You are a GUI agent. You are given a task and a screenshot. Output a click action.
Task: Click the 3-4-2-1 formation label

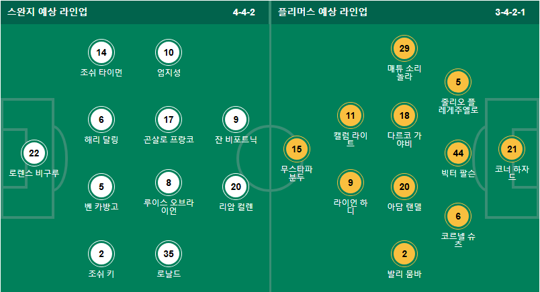[510, 12]
